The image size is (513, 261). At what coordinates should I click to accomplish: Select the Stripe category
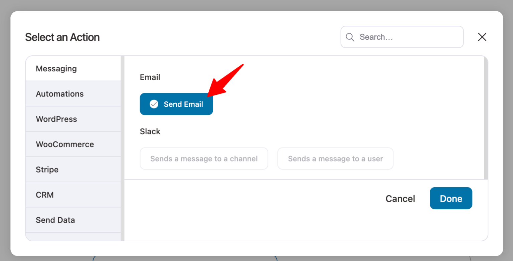pyautogui.click(x=47, y=169)
